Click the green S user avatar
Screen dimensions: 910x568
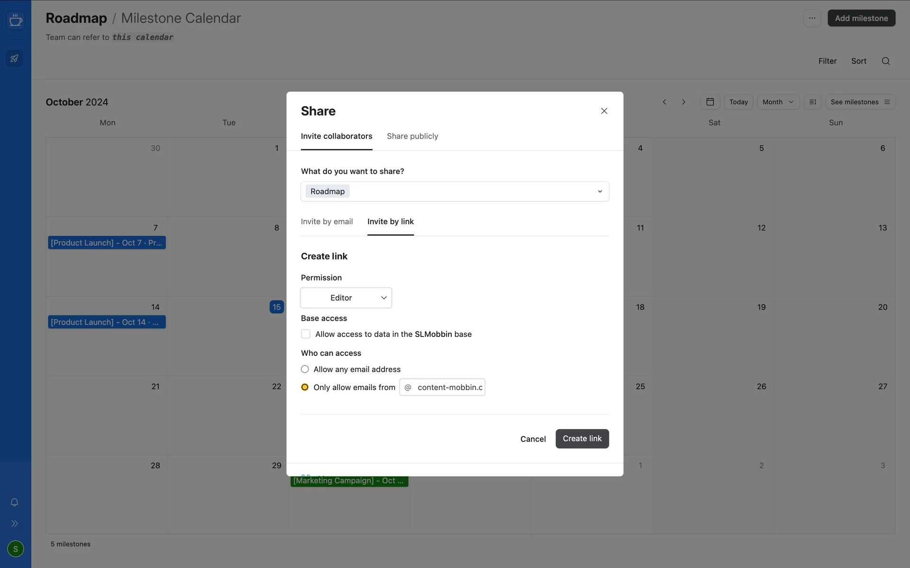(x=16, y=549)
